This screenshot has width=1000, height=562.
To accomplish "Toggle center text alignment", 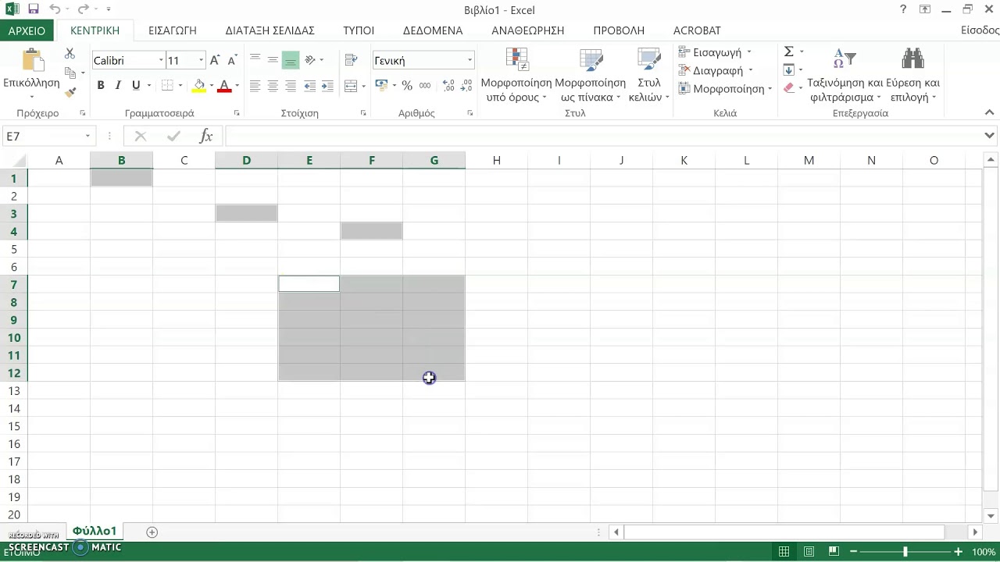I will (x=273, y=85).
